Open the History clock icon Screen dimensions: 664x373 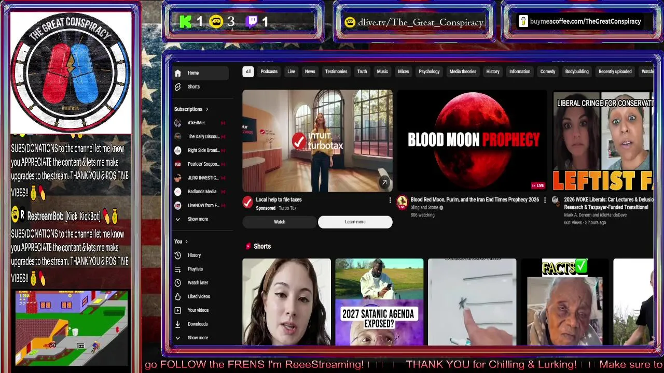178,255
